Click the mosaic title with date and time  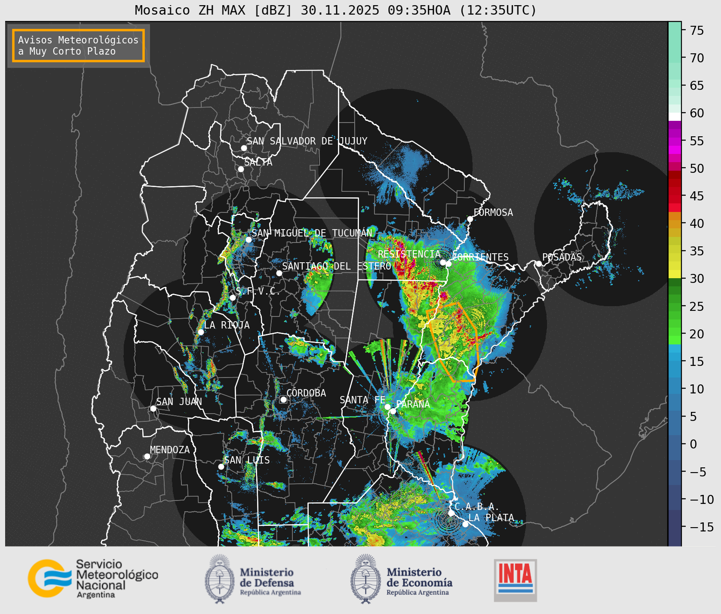tap(336, 10)
